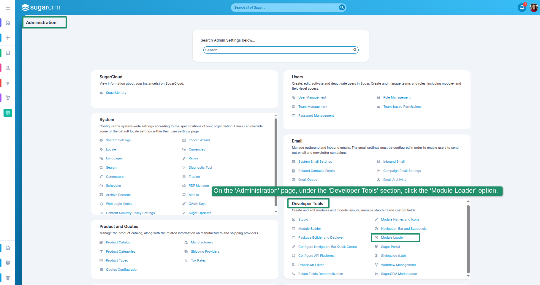Click the global search magnifier button

tap(342, 7)
